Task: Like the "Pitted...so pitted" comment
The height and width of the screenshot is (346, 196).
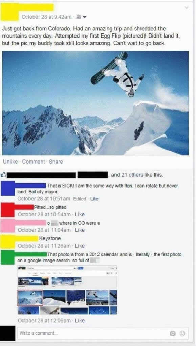Action: pos(80,214)
